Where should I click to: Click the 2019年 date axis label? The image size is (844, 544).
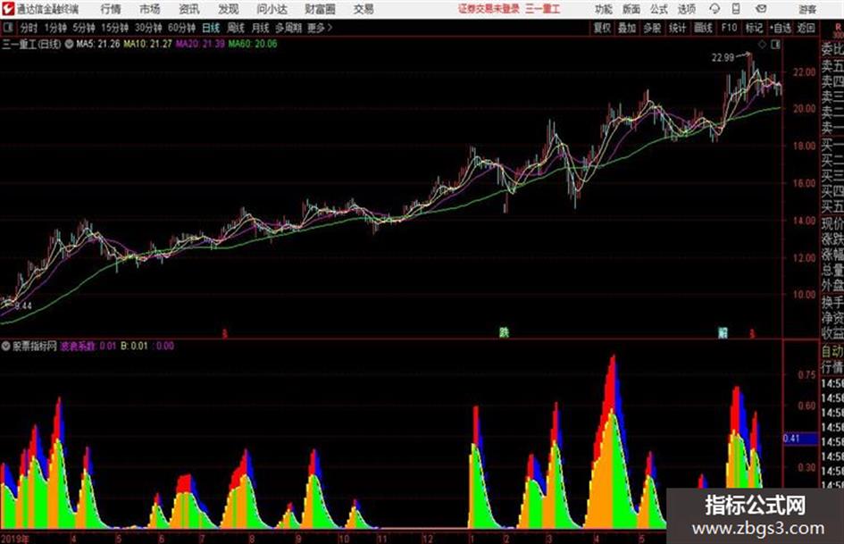[14, 538]
